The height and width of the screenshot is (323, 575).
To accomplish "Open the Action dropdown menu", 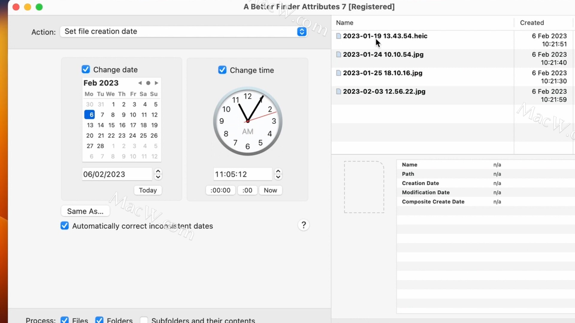I will tap(184, 31).
